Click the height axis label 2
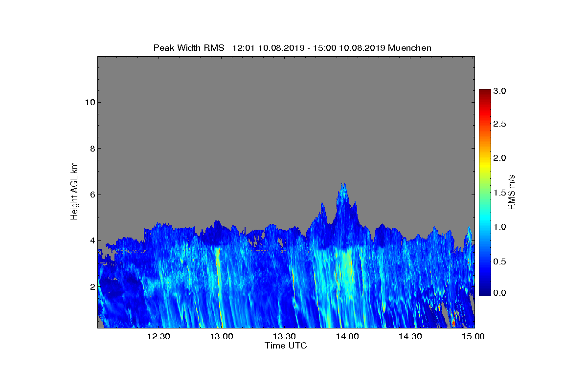 click(91, 286)
